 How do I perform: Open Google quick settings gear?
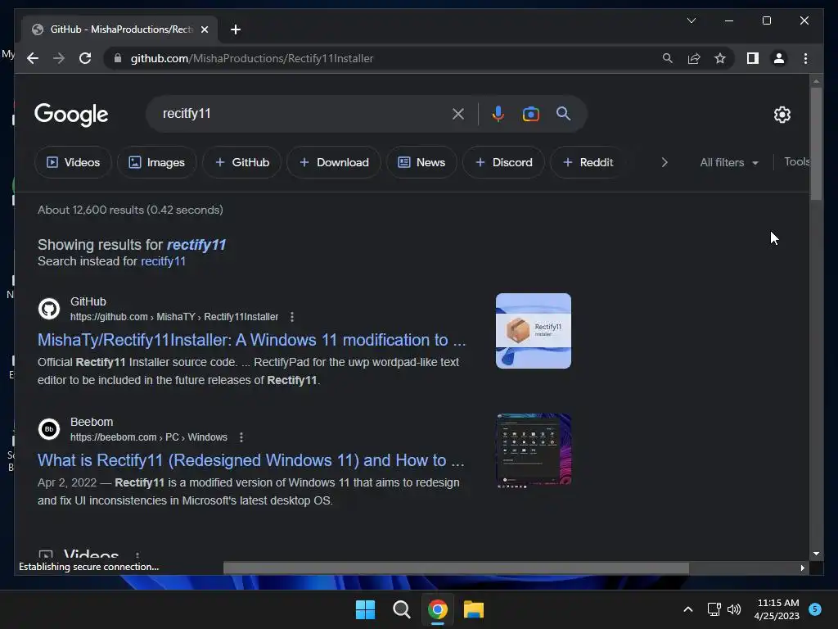click(782, 114)
